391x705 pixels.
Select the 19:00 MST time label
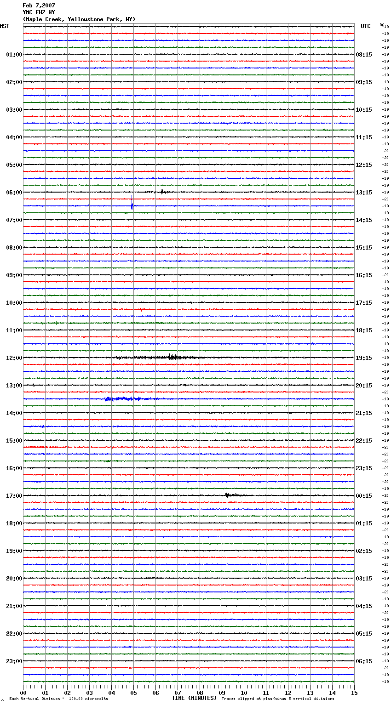14,551
